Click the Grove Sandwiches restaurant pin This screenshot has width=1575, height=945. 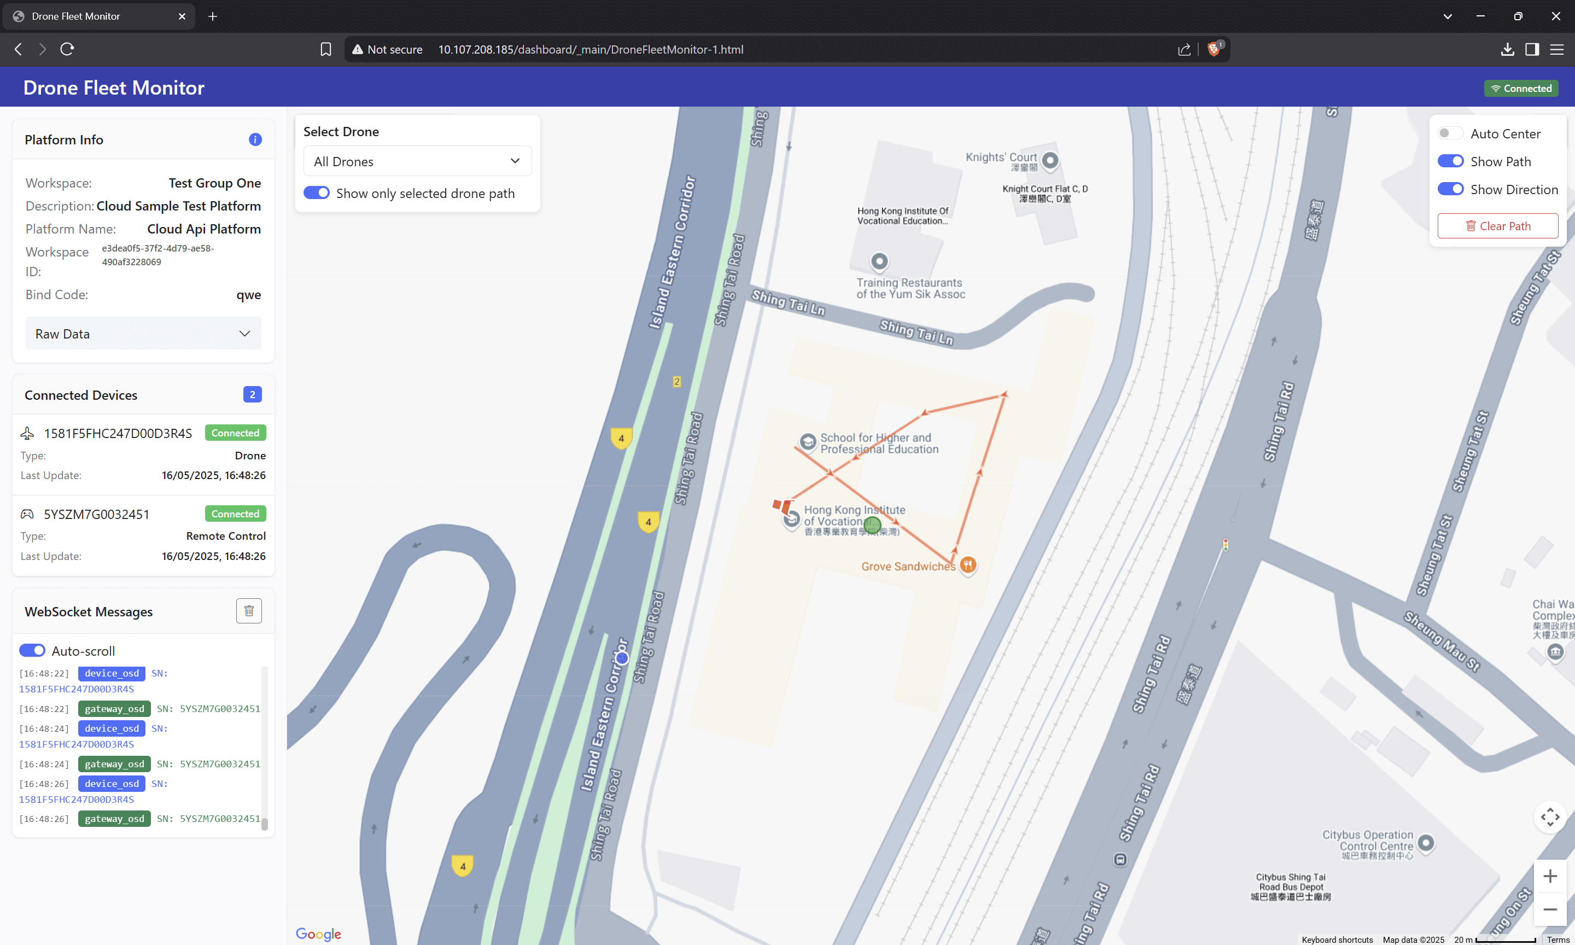click(967, 565)
